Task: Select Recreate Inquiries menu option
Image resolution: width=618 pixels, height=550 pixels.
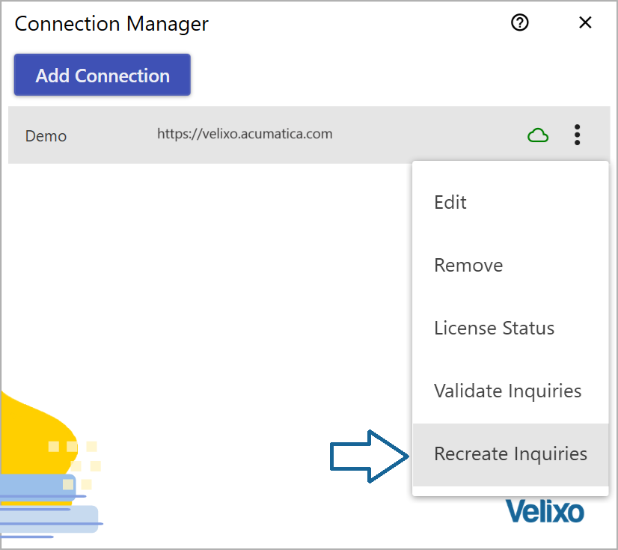Action: pos(510,454)
